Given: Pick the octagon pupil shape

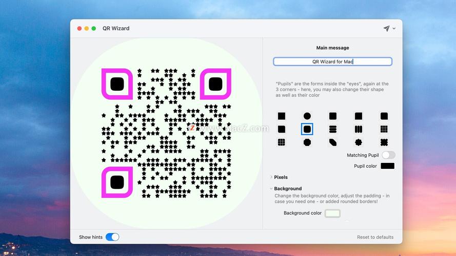Looking at the screenshot, I should tap(307, 142).
